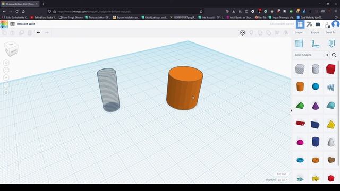Pick the blue Sphere shape
Image resolution: width=340 pixels, height=191 pixels.
[316, 86]
